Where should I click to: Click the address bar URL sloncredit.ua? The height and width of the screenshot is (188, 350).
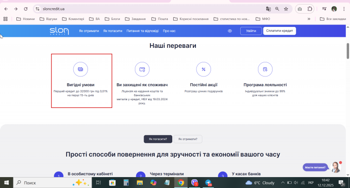click(54, 9)
